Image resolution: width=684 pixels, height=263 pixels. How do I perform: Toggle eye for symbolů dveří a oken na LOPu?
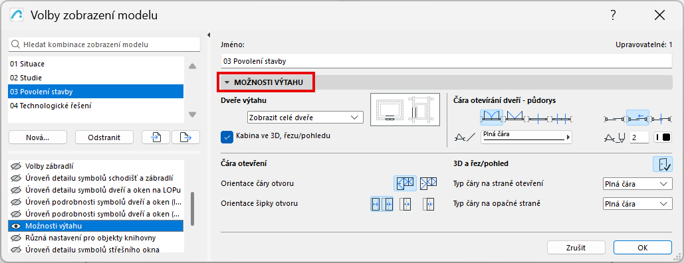click(x=16, y=190)
